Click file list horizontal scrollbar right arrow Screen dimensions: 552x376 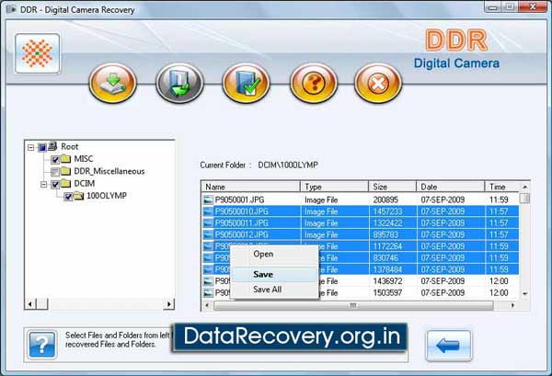[512, 305]
